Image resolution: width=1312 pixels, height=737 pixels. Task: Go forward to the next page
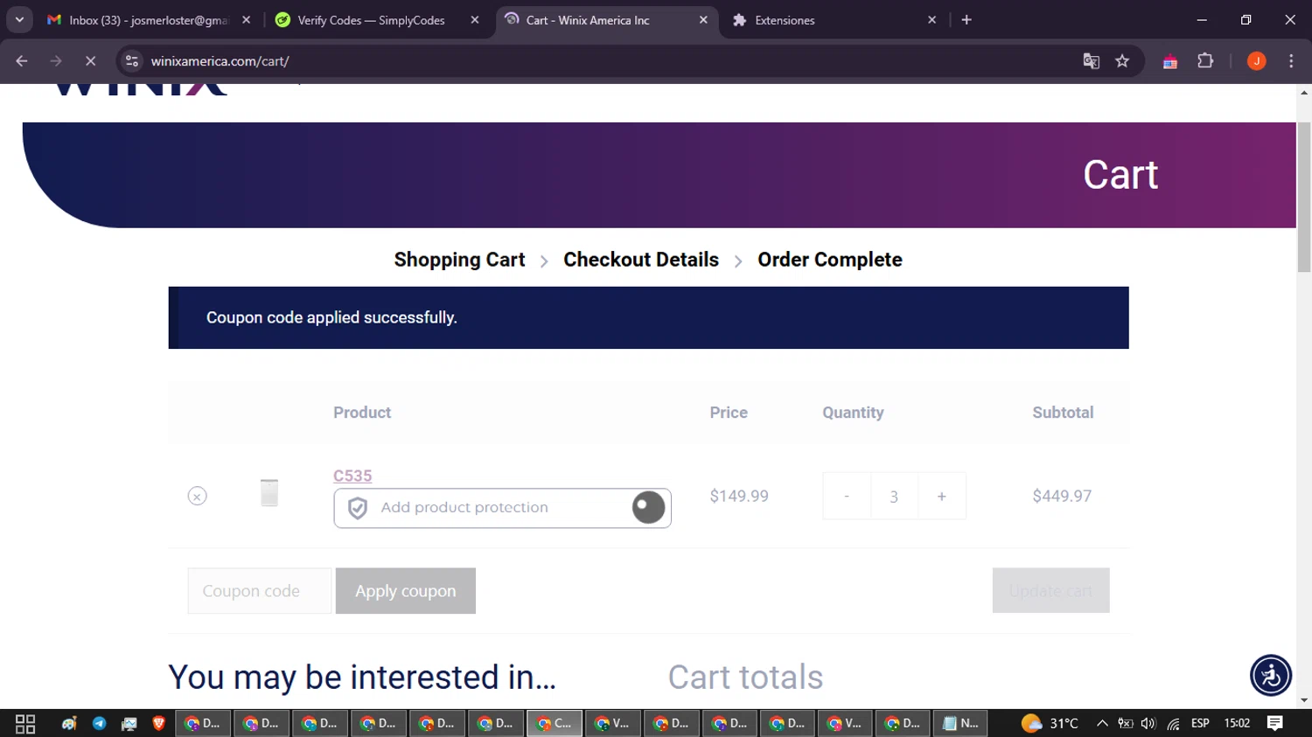[56, 61]
